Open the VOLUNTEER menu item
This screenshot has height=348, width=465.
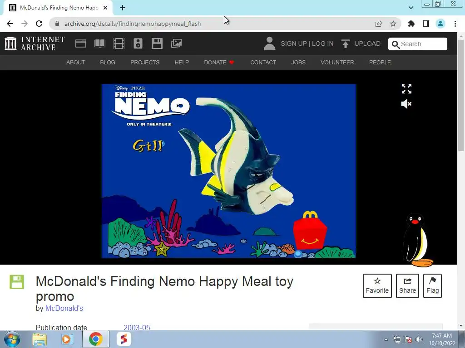pyautogui.click(x=337, y=63)
